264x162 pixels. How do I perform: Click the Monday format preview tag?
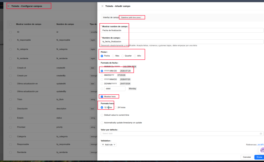click(x=132, y=89)
